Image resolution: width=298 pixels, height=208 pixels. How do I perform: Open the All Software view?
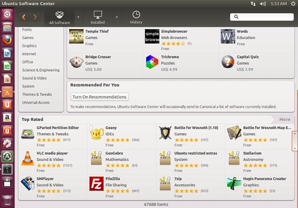click(x=60, y=18)
